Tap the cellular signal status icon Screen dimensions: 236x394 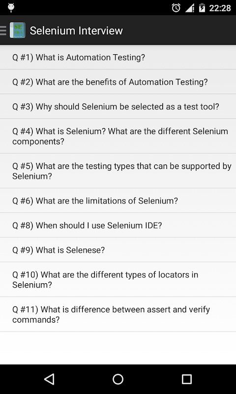(190, 8)
